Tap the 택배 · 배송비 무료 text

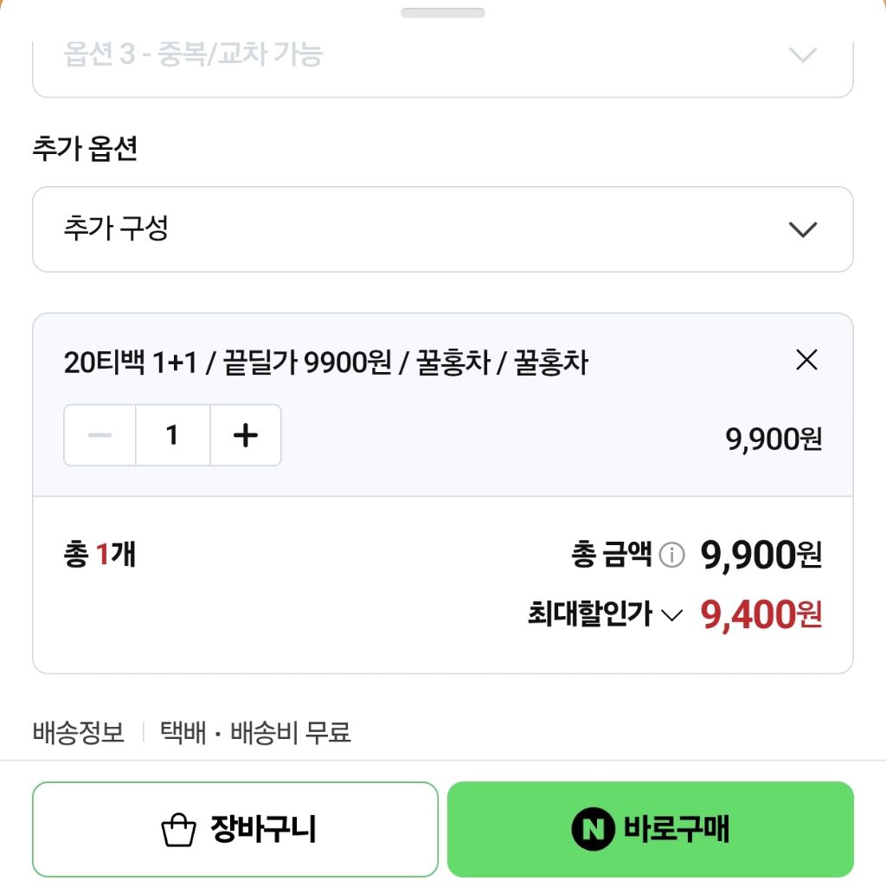click(x=255, y=732)
